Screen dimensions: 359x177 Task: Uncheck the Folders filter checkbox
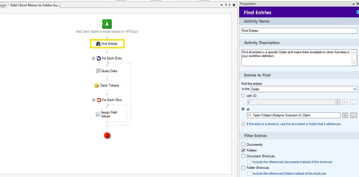(x=243, y=150)
